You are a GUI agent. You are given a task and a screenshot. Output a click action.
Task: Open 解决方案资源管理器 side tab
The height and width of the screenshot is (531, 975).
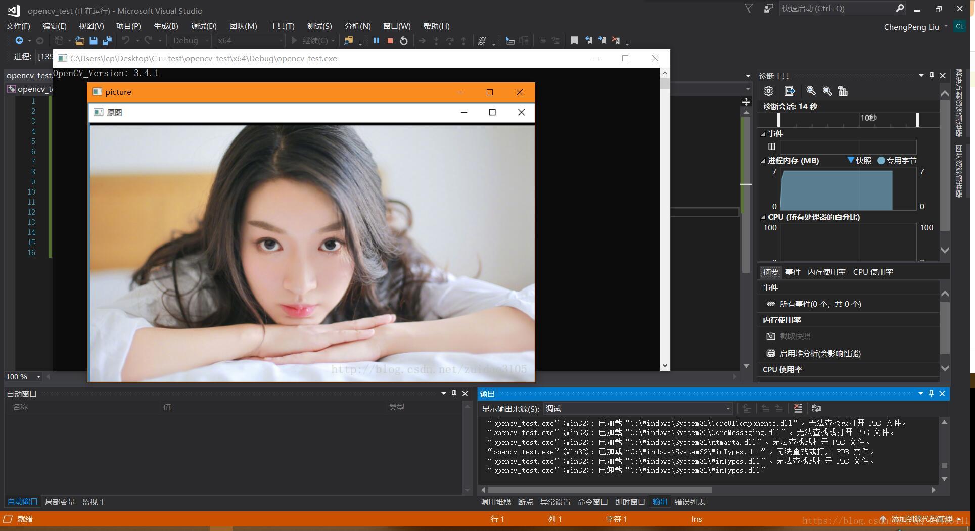coord(959,103)
